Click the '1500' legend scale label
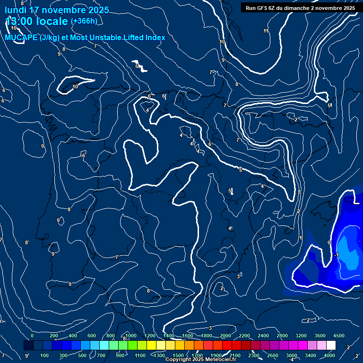 coord(178,355)
